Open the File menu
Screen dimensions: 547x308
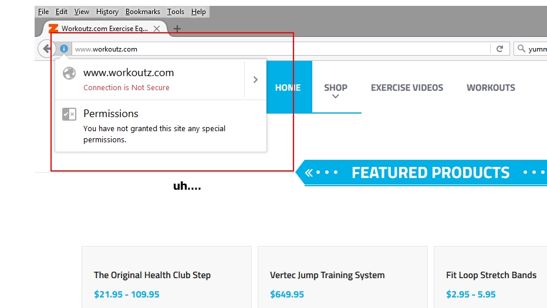pyautogui.click(x=43, y=12)
